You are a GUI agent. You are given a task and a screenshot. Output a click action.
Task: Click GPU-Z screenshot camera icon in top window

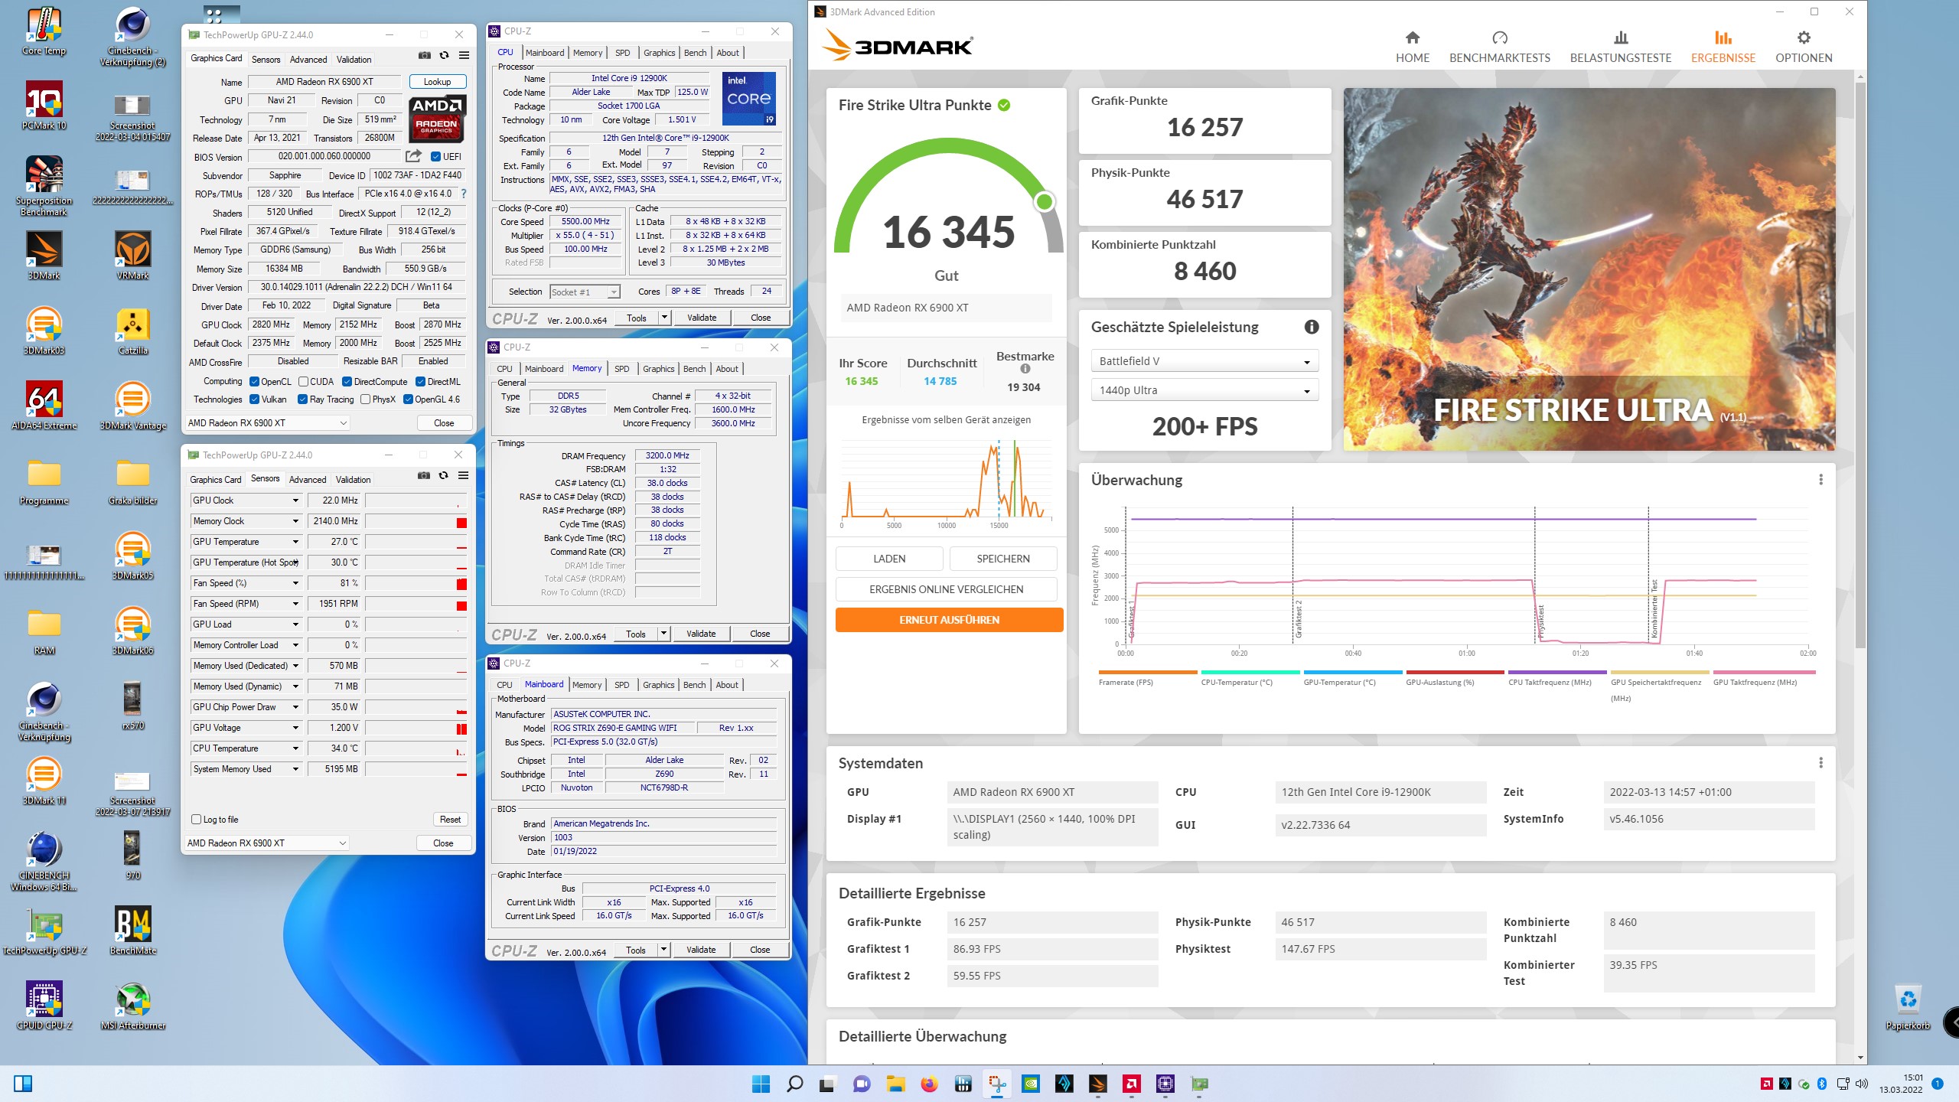(x=424, y=55)
